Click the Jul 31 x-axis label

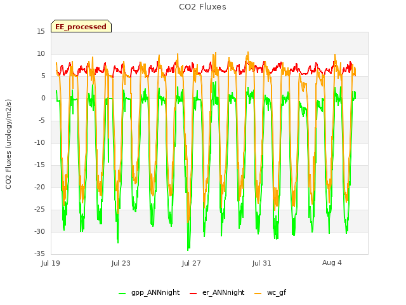(x=261, y=263)
